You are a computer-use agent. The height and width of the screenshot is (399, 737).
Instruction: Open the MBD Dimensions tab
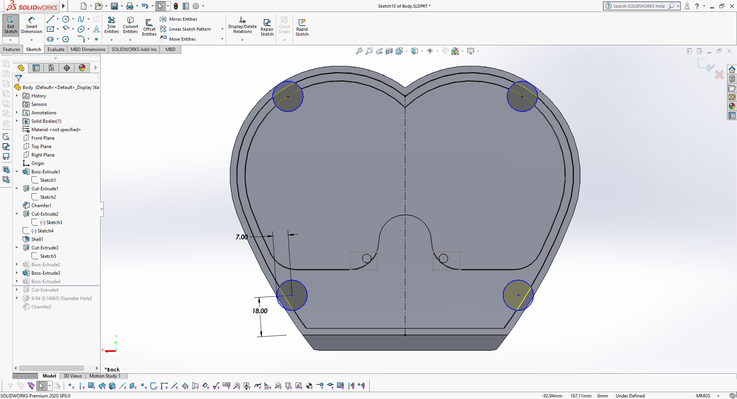(88, 49)
